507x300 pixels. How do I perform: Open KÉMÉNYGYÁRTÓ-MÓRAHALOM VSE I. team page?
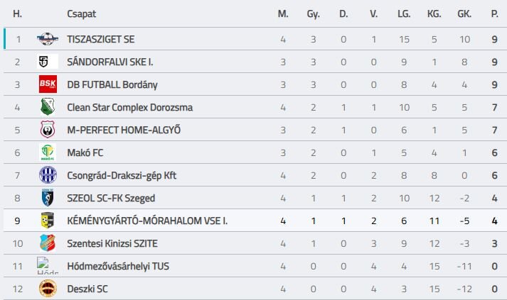[x=147, y=221]
